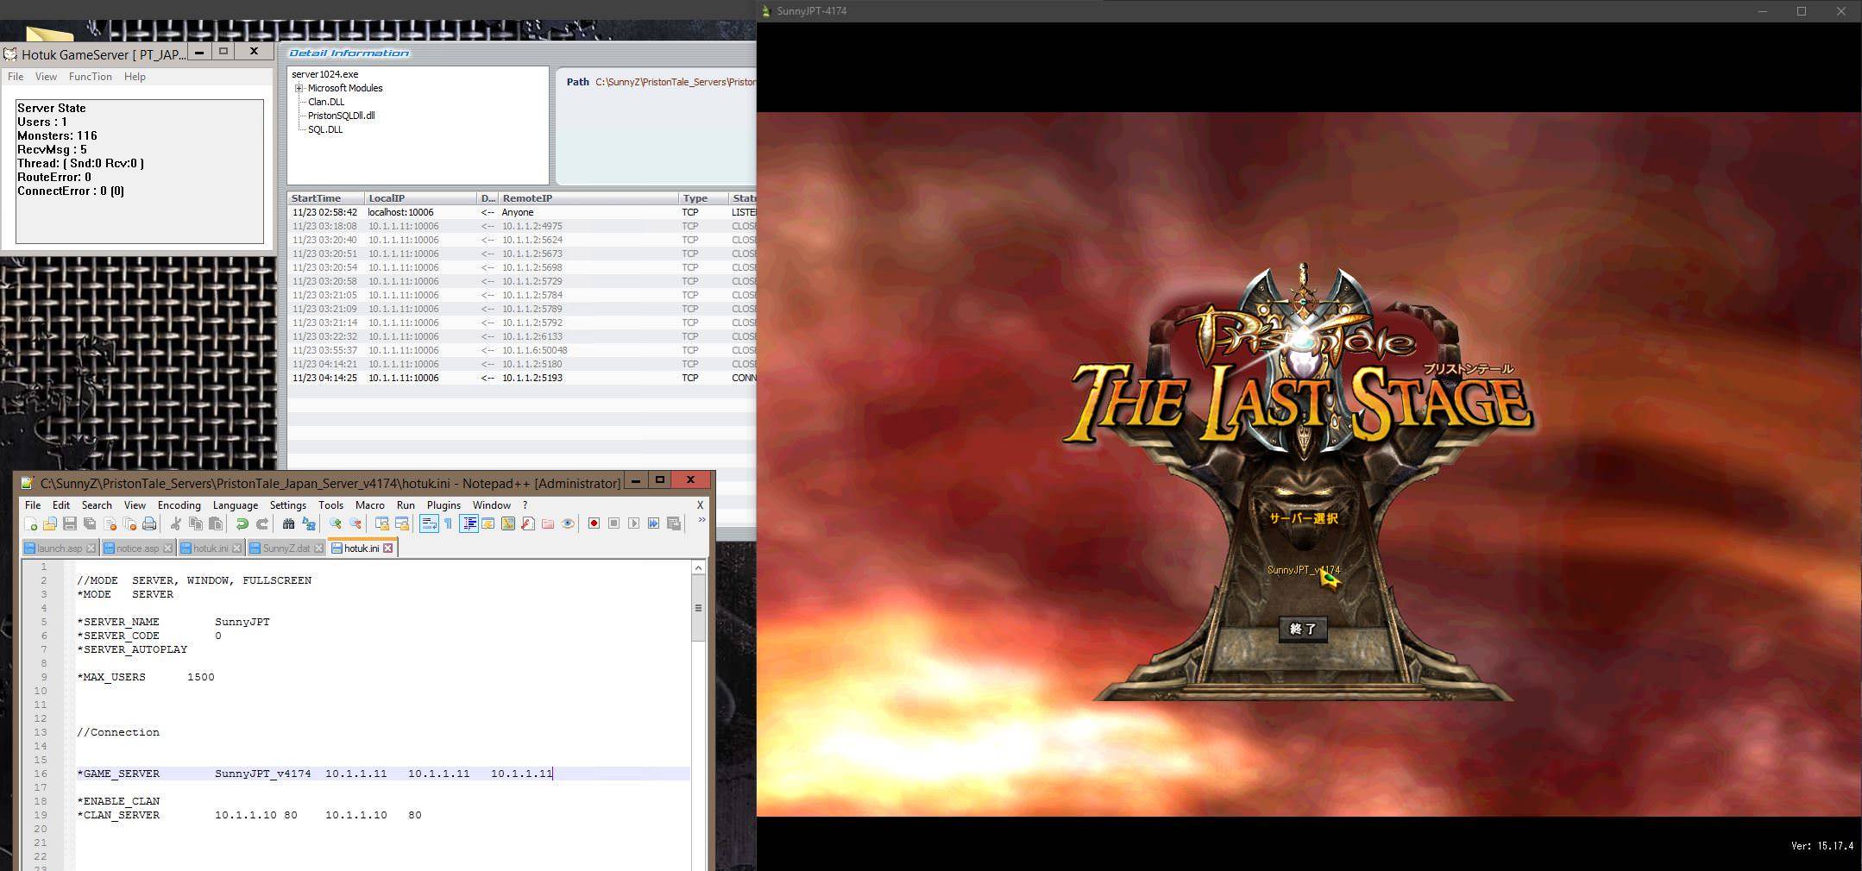Click the Folder as Workspace icon
The width and height of the screenshot is (1862, 871).
[548, 523]
